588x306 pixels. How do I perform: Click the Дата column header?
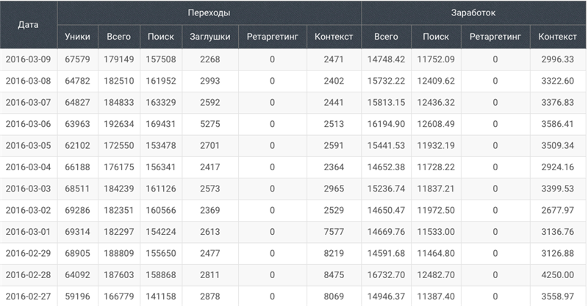click(x=29, y=25)
